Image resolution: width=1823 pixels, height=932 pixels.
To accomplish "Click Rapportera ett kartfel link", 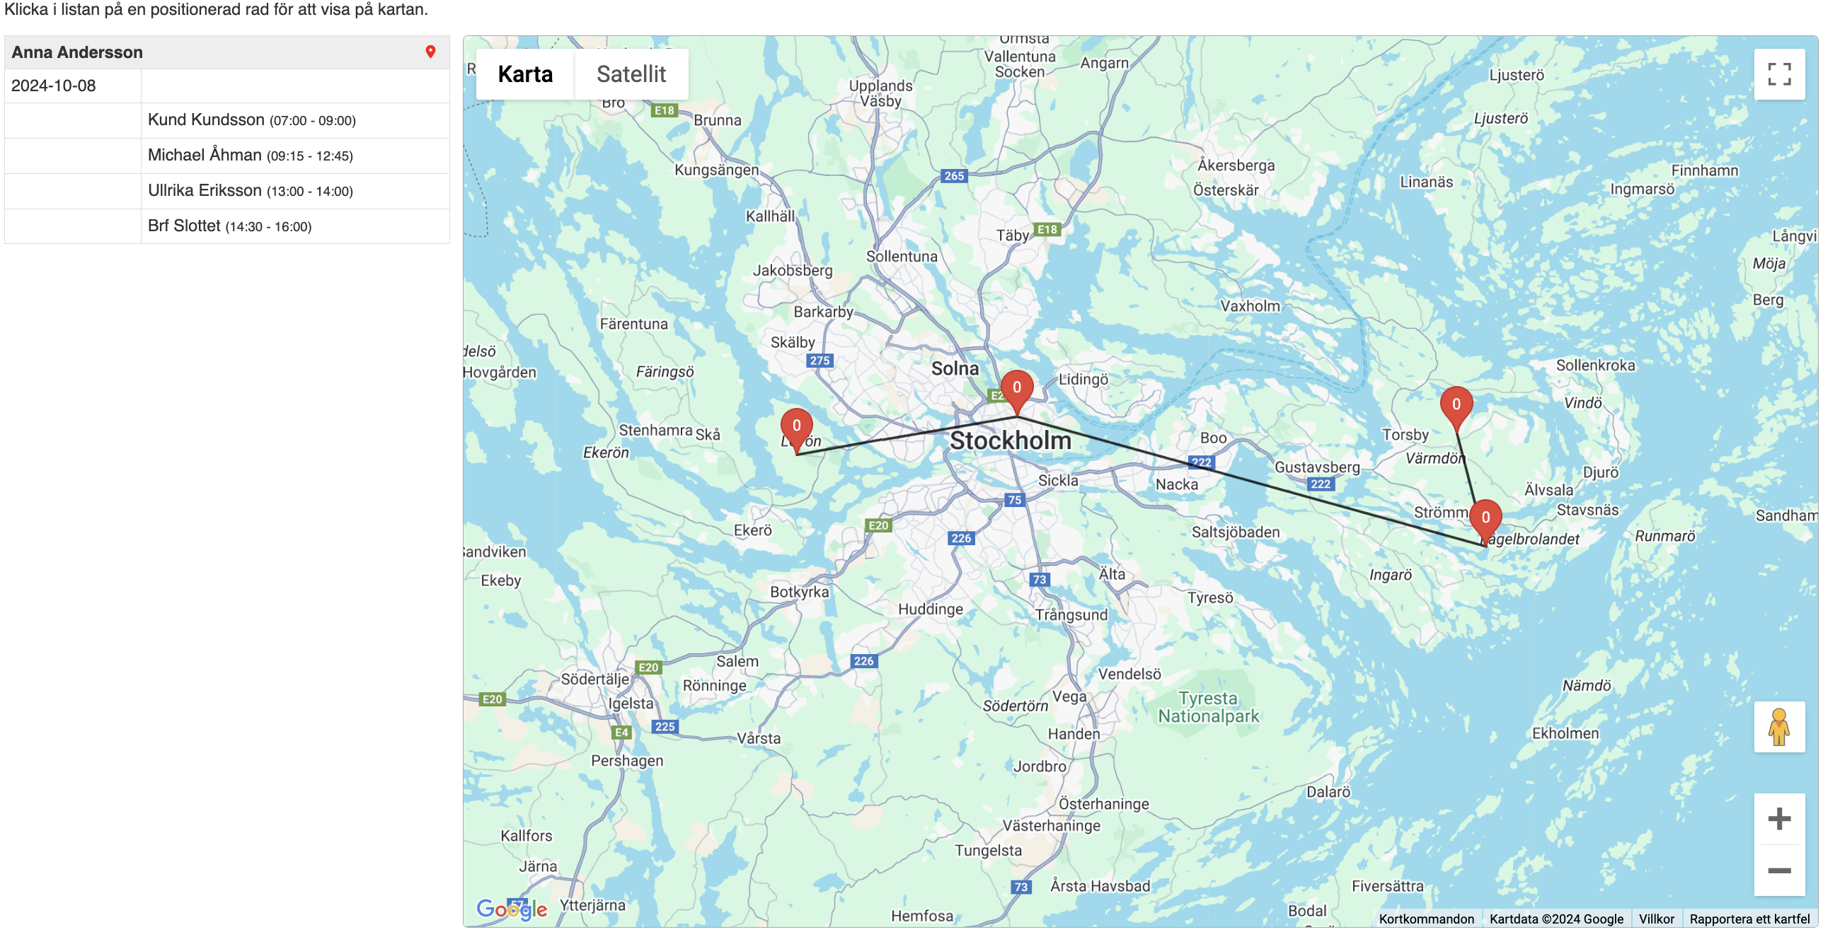I will 1749,919.
